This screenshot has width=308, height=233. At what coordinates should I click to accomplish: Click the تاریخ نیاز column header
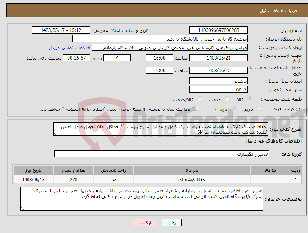click(33, 170)
